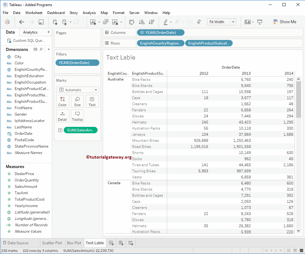Sort ascending using the toolbar icon
Viewport: 305px width, 254px height.
[142, 22]
